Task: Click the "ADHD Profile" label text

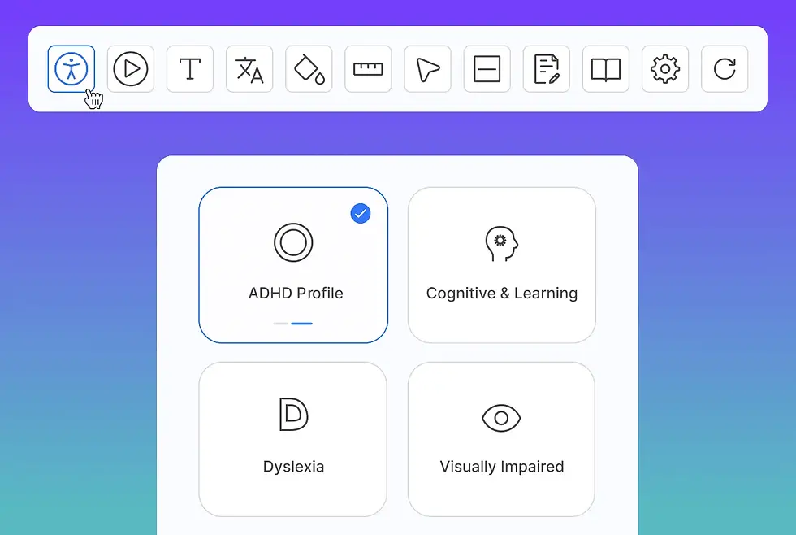Action: (296, 294)
